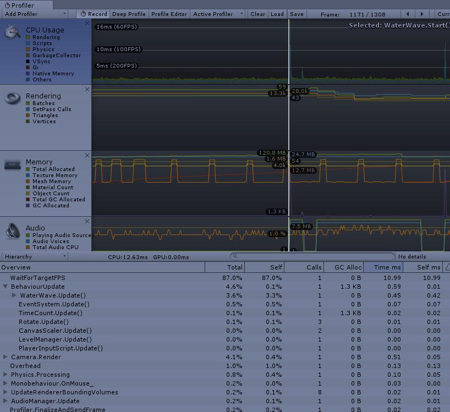Toggle Texture Memory series in Memory legend
The height and width of the screenshot is (412, 450).
(x=28, y=175)
